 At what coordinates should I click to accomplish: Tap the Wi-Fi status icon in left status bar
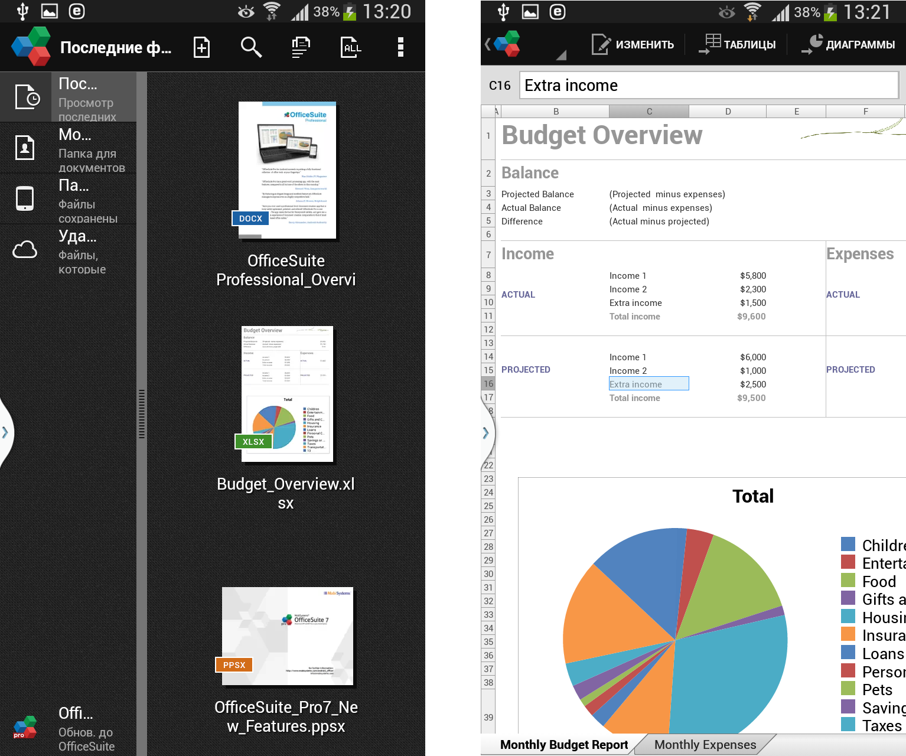tap(272, 11)
